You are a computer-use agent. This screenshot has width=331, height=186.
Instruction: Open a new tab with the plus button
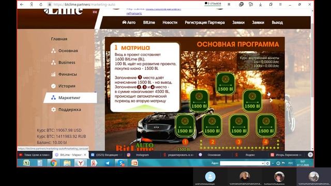click(x=310, y=155)
